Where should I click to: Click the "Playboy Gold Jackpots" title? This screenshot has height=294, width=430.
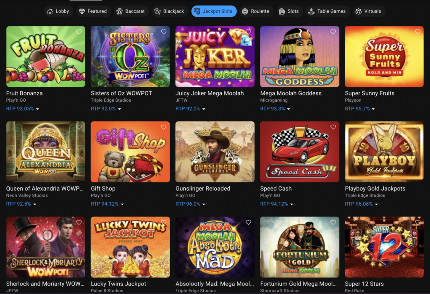pyautogui.click(x=375, y=189)
